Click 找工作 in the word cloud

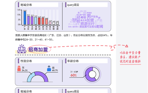(84, 20)
